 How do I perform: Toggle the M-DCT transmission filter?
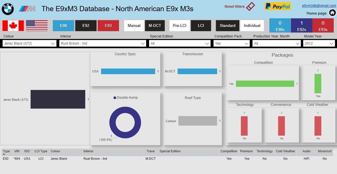pos(155,26)
